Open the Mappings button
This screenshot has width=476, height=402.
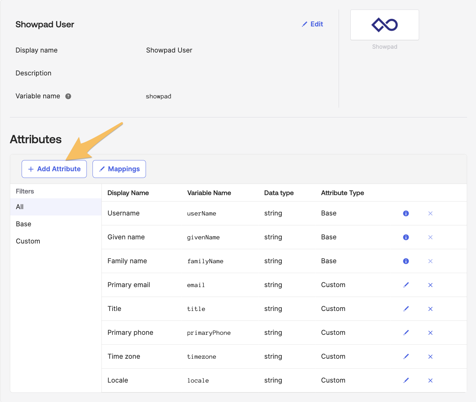(119, 169)
